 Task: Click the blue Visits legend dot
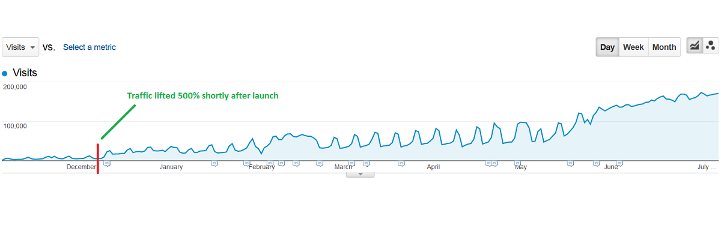coord(5,73)
